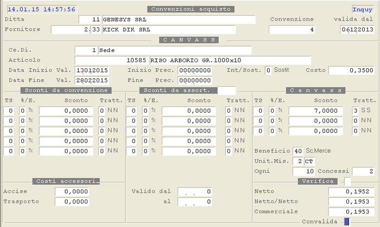This screenshot has width=380, height=227.
Task: Select the Accise cost field
Action: [72, 191]
